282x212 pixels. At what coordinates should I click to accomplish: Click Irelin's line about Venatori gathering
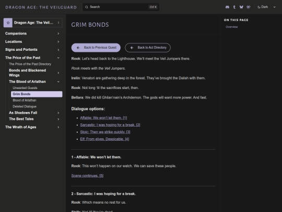click(x=138, y=78)
